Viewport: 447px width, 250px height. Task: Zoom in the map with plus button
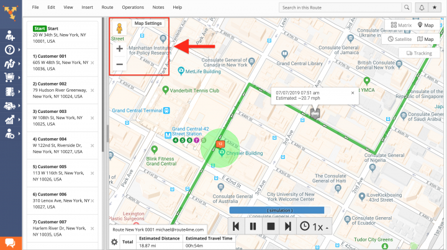coord(119,48)
